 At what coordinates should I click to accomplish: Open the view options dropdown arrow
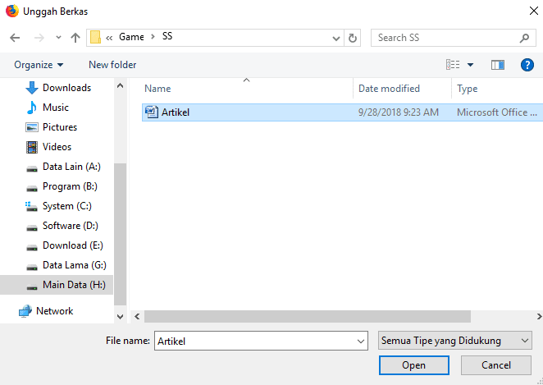coord(470,65)
